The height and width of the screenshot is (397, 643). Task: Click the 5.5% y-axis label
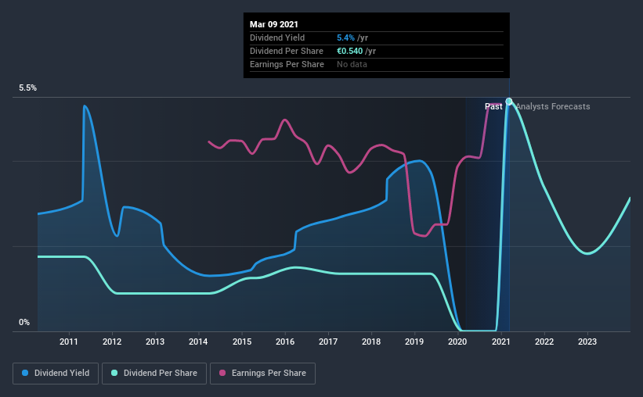[27, 88]
